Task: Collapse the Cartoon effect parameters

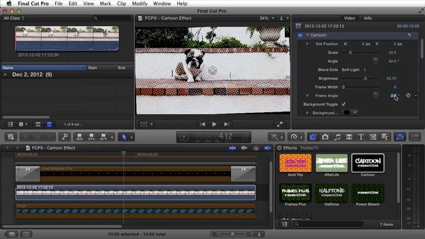Action: (x=307, y=35)
